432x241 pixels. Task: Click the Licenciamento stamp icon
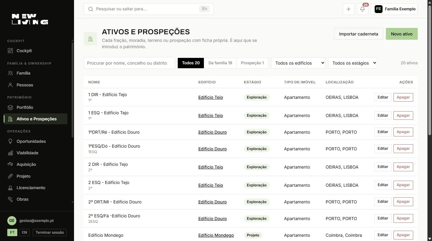[x=10, y=188]
